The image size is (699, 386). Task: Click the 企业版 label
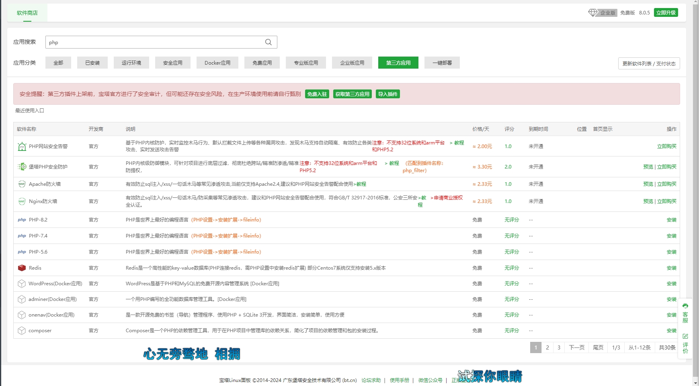pyautogui.click(x=608, y=13)
